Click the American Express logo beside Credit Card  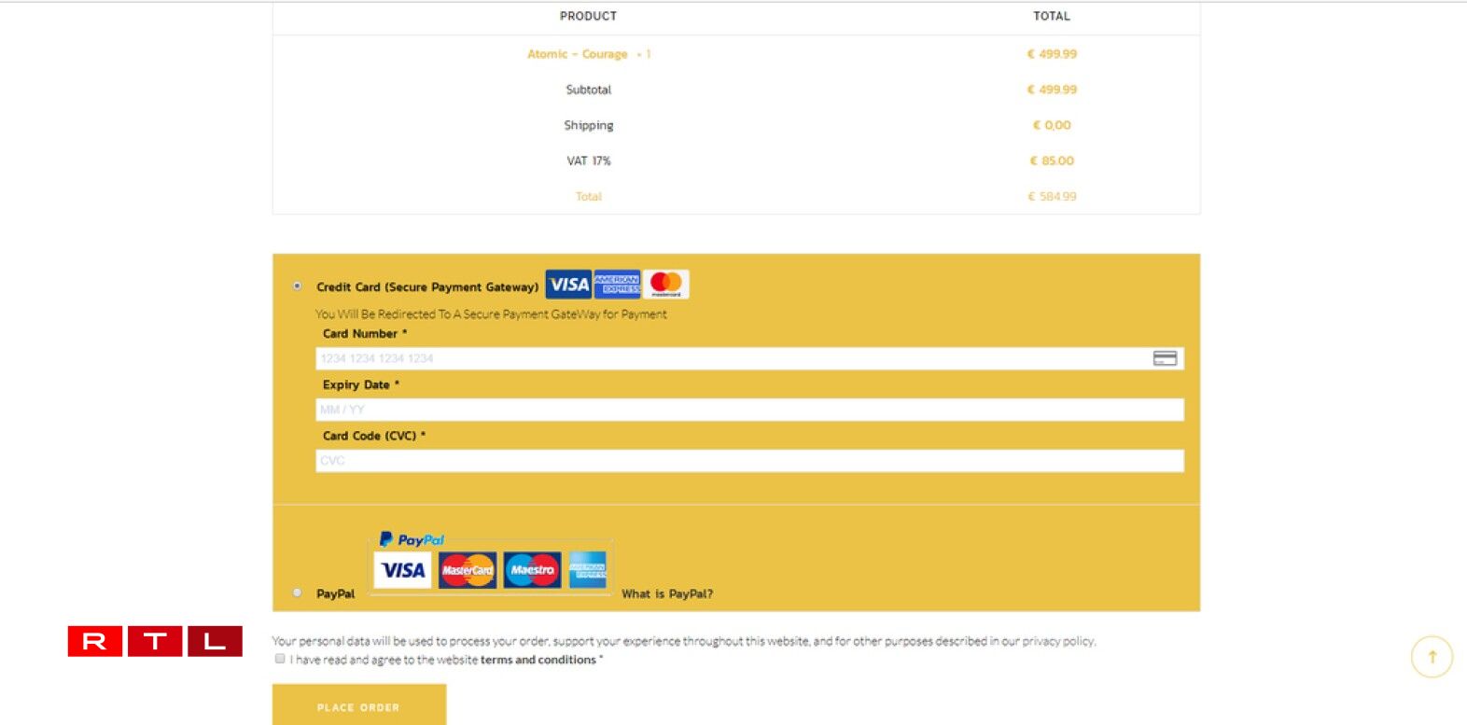coord(617,285)
